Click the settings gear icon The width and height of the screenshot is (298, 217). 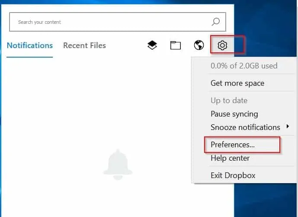(222, 45)
